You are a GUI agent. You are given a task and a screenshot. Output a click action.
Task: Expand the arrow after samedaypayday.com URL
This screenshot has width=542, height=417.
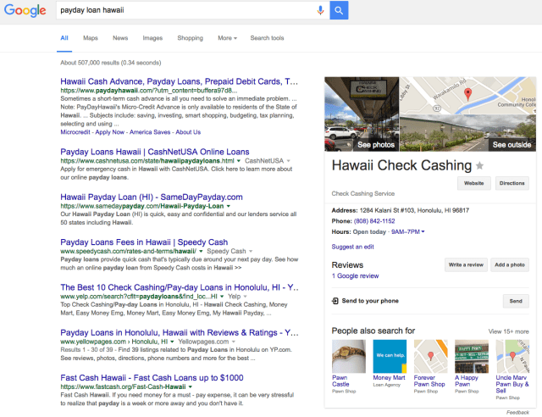(x=228, y=206)
